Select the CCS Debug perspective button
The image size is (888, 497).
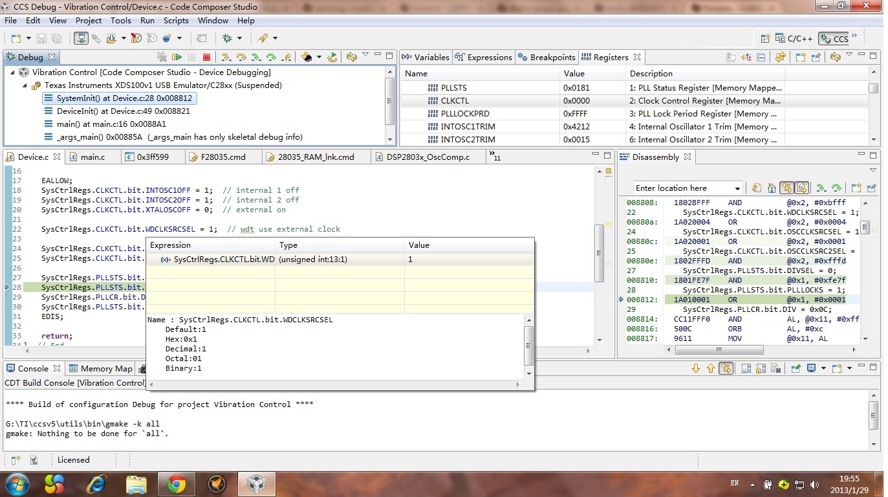pos(834,39)
